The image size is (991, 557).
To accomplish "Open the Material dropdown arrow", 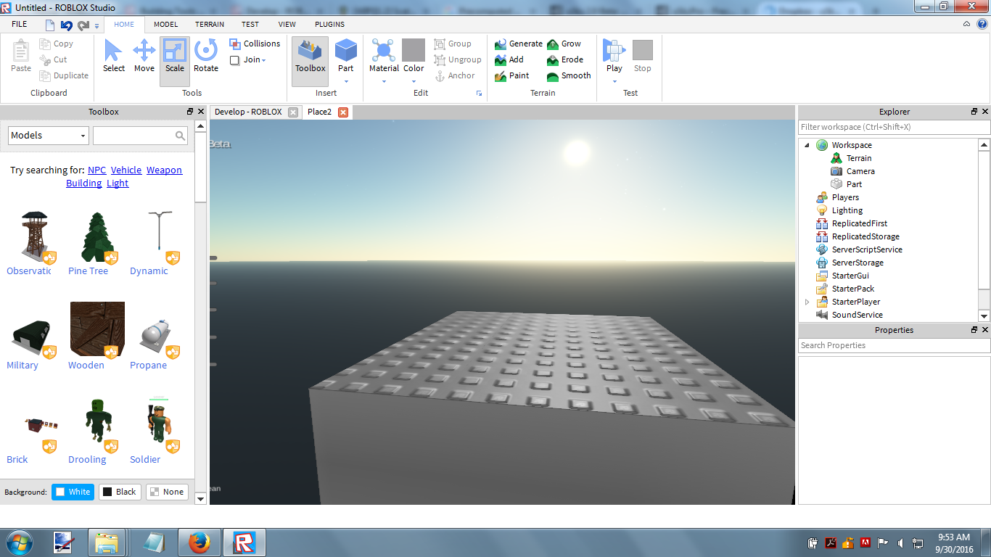I will coord(384,81).
